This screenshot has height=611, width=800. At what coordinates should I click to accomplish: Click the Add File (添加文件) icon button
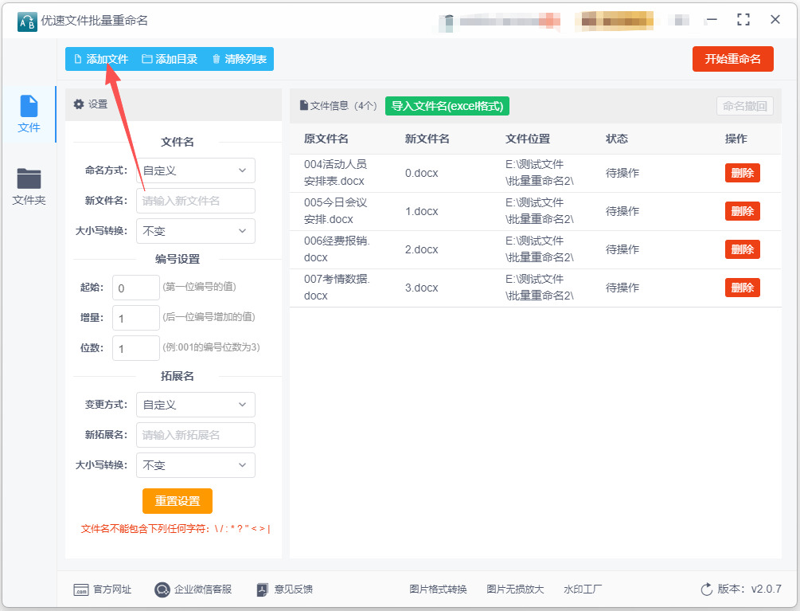click(78, 59)
